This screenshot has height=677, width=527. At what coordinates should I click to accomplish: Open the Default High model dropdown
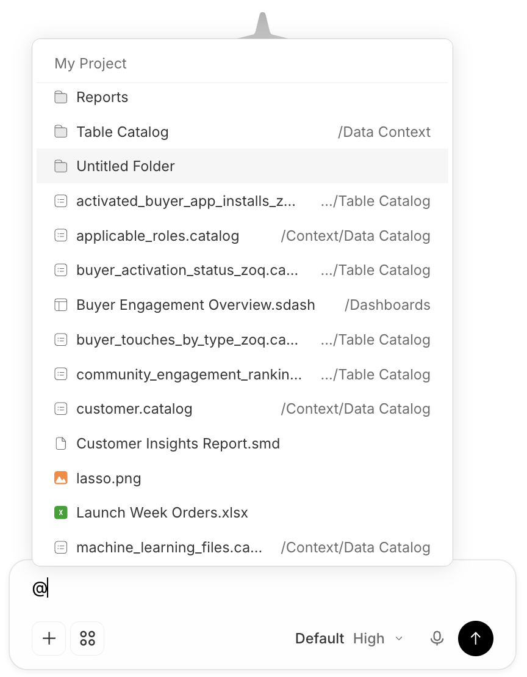(349, 638)
